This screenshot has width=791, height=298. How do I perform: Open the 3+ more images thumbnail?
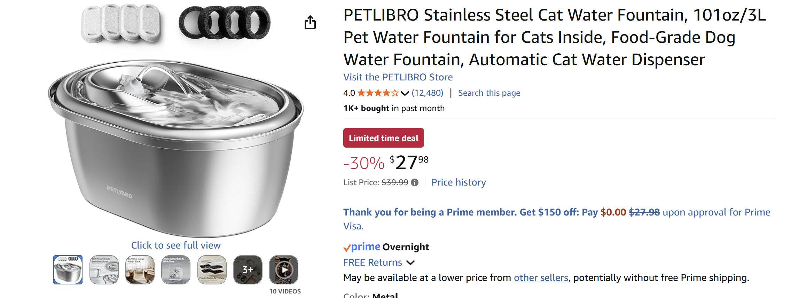[x=248, y=270]
